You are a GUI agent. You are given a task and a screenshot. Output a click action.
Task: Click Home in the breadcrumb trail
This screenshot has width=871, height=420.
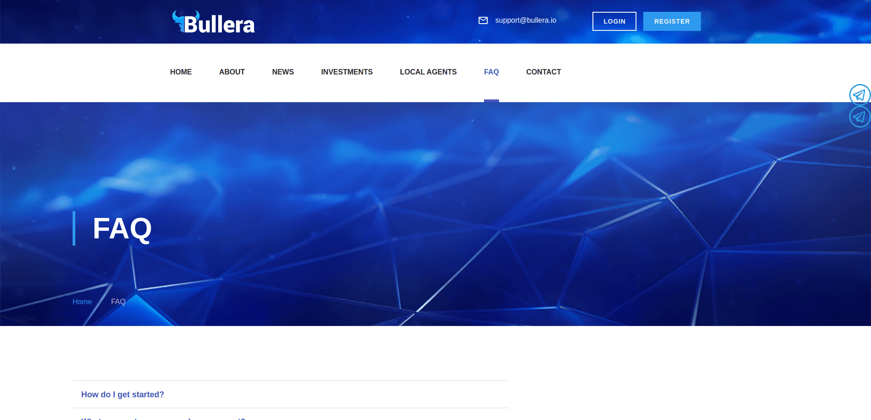click(82, 301)
